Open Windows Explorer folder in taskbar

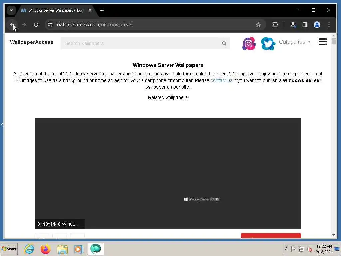62,249
